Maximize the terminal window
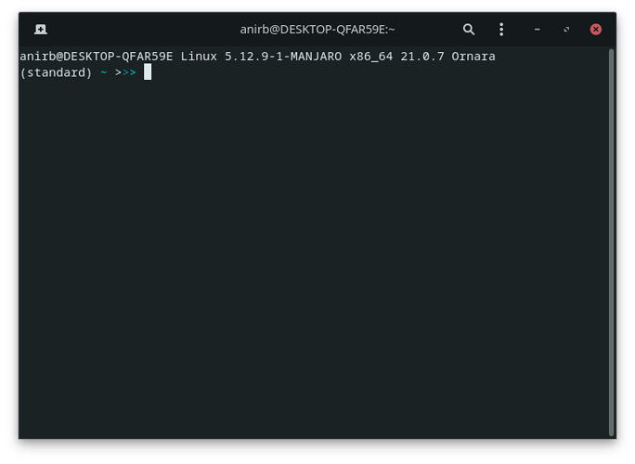635x464 pixels. [566, 29]
